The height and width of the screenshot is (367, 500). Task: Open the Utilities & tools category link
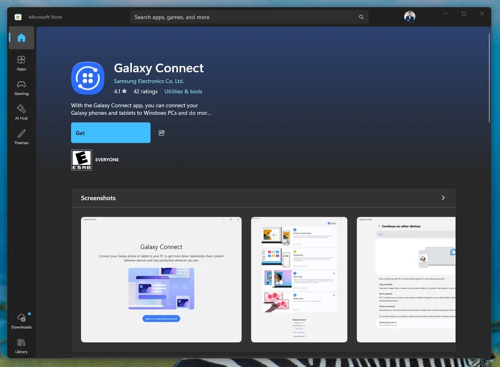pyautogui.click(x=183, y=91)
